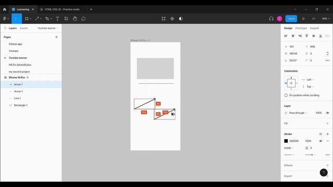Switch to the Layers tab
333x187 pixels.
tap(12, 28)
